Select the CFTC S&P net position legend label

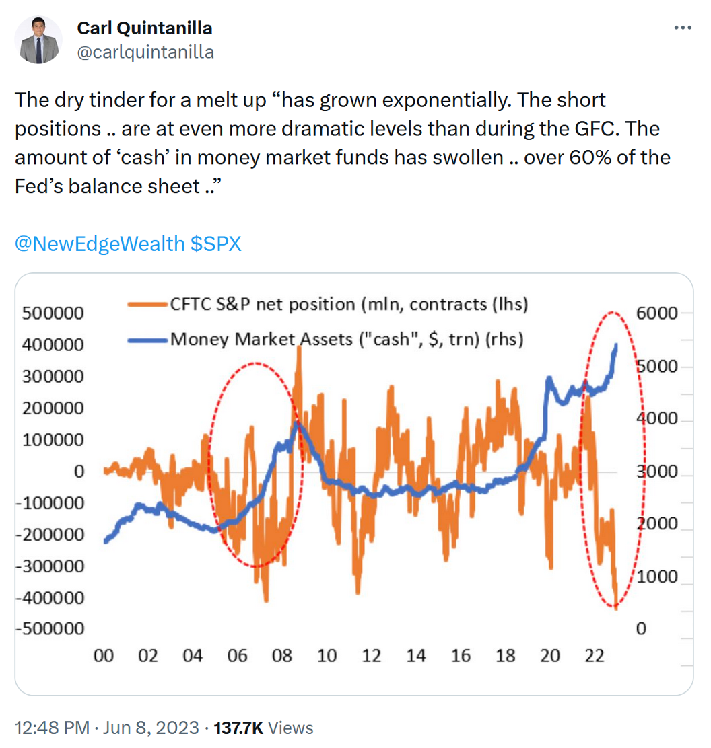(349, 304)
